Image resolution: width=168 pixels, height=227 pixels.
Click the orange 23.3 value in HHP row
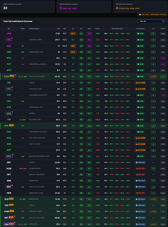(x=73, y=34)
